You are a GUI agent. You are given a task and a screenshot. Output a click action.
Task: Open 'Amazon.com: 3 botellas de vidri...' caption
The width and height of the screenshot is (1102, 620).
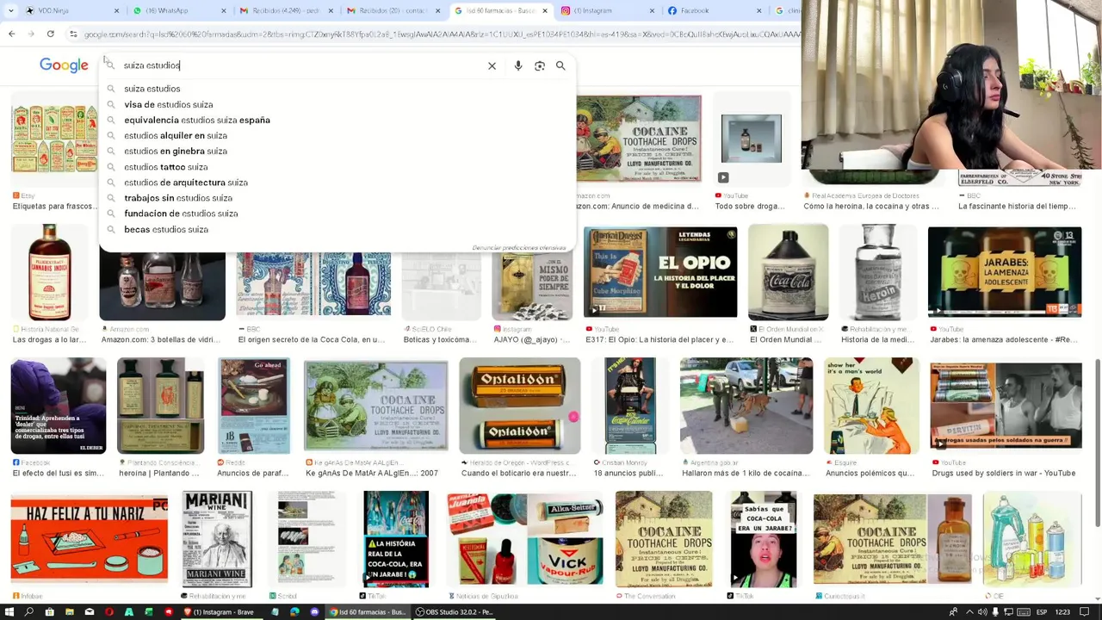[x=163, y=340]
